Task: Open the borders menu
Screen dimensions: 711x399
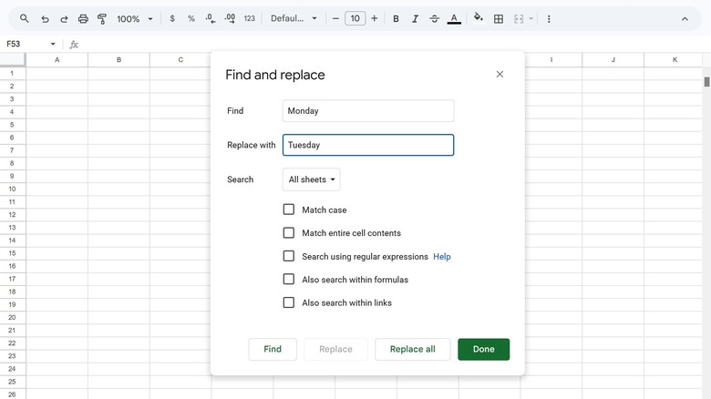Action: click(x=499, y=18)
